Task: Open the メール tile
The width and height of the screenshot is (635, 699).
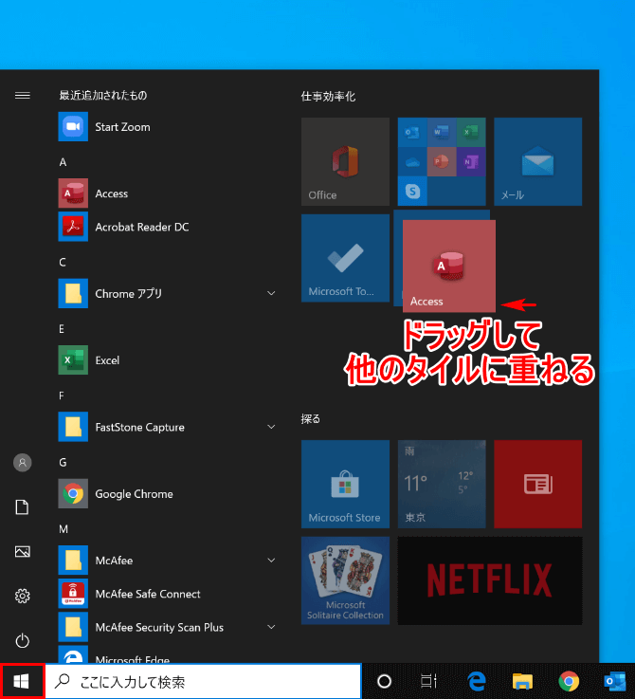Action: [538, 162]
